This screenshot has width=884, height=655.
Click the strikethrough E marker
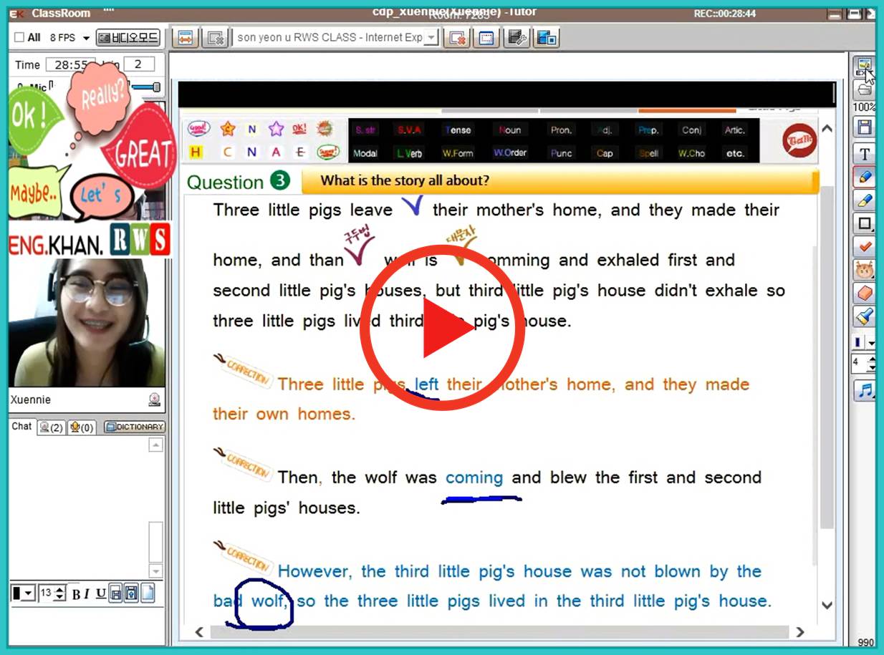pyautogui.click(x=301, y=152)
